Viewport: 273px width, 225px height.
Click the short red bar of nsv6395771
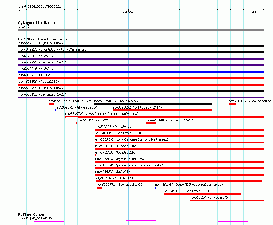tap(99, 188)
